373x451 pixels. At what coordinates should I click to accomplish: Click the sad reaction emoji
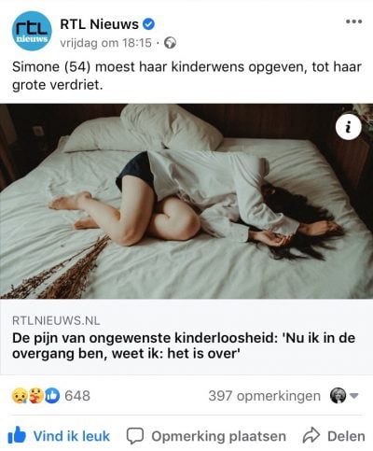click(19, 396)
